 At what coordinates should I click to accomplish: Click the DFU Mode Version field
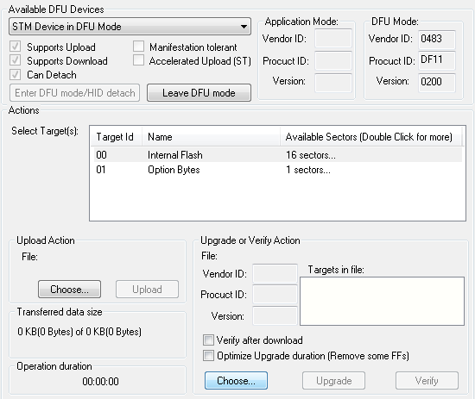[x=437, y=82]
